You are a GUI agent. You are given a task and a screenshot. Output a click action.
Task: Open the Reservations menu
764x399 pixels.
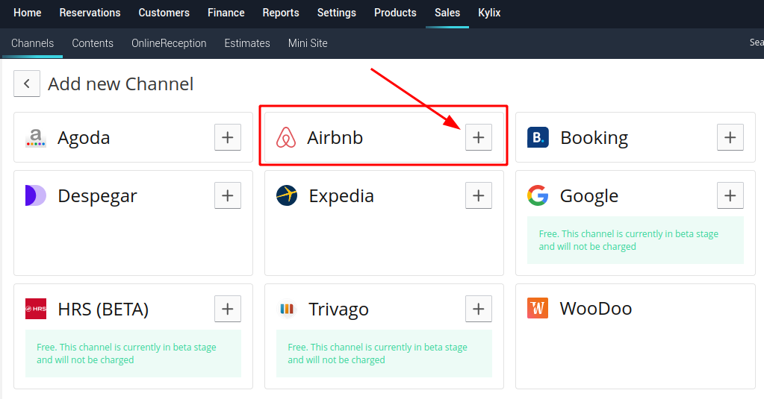click(90, 13)
